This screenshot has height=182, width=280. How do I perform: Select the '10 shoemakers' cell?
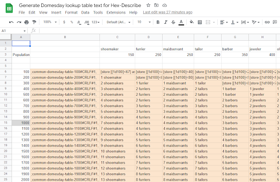coord(117,151)
